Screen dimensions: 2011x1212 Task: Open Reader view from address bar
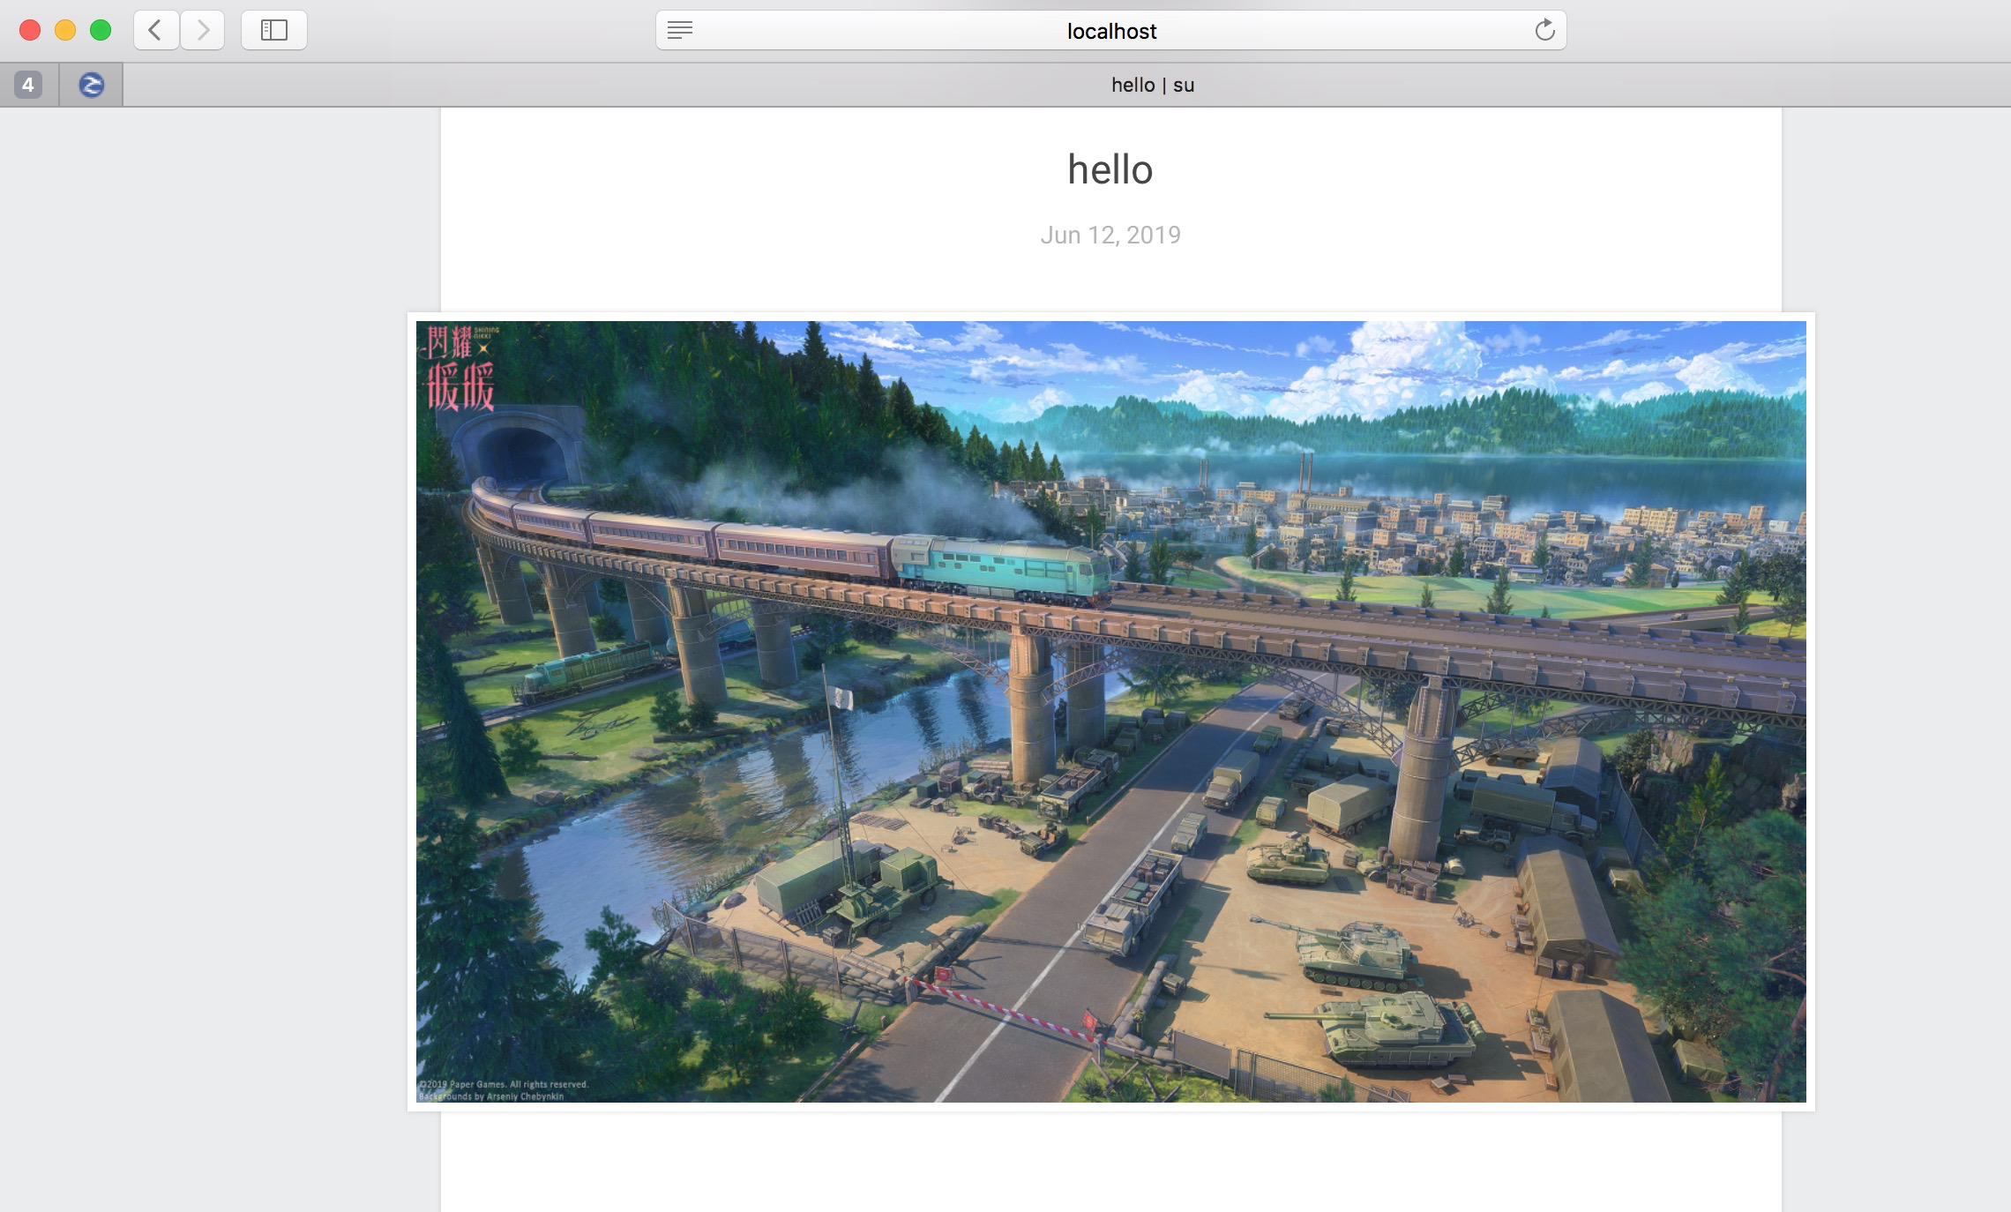coord(679,30)
